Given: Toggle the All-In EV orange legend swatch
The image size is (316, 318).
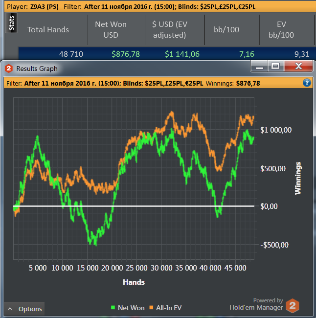Looking at the screenshot, I should (151, 307).
